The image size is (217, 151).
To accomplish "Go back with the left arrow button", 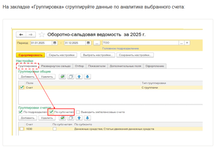I will tap(21, 34).
